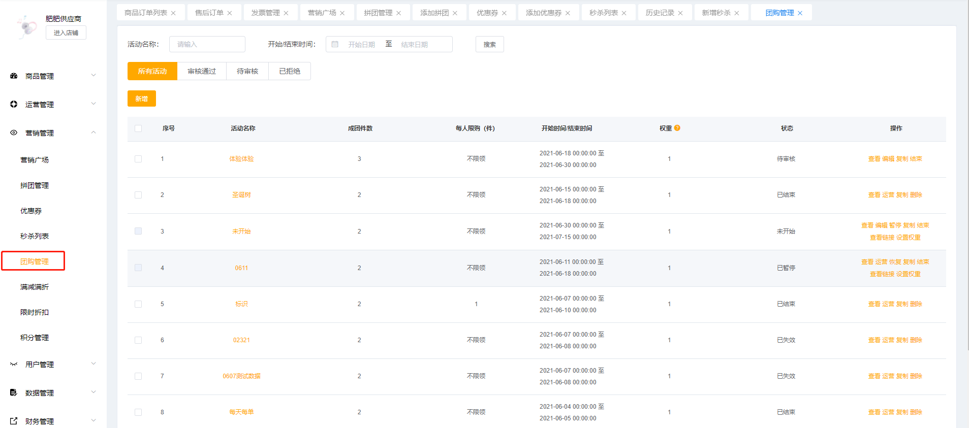Expand the 用户管理 menu chevron
This screenshot has width=969, height=428.
93,364
